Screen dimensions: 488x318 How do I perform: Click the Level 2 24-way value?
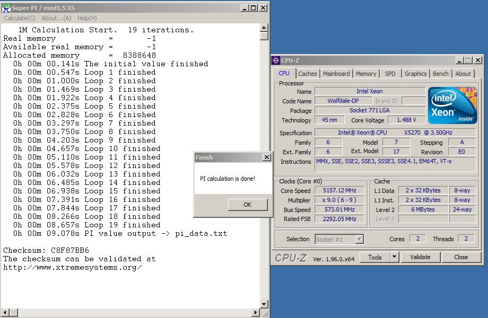coord(463,209)
